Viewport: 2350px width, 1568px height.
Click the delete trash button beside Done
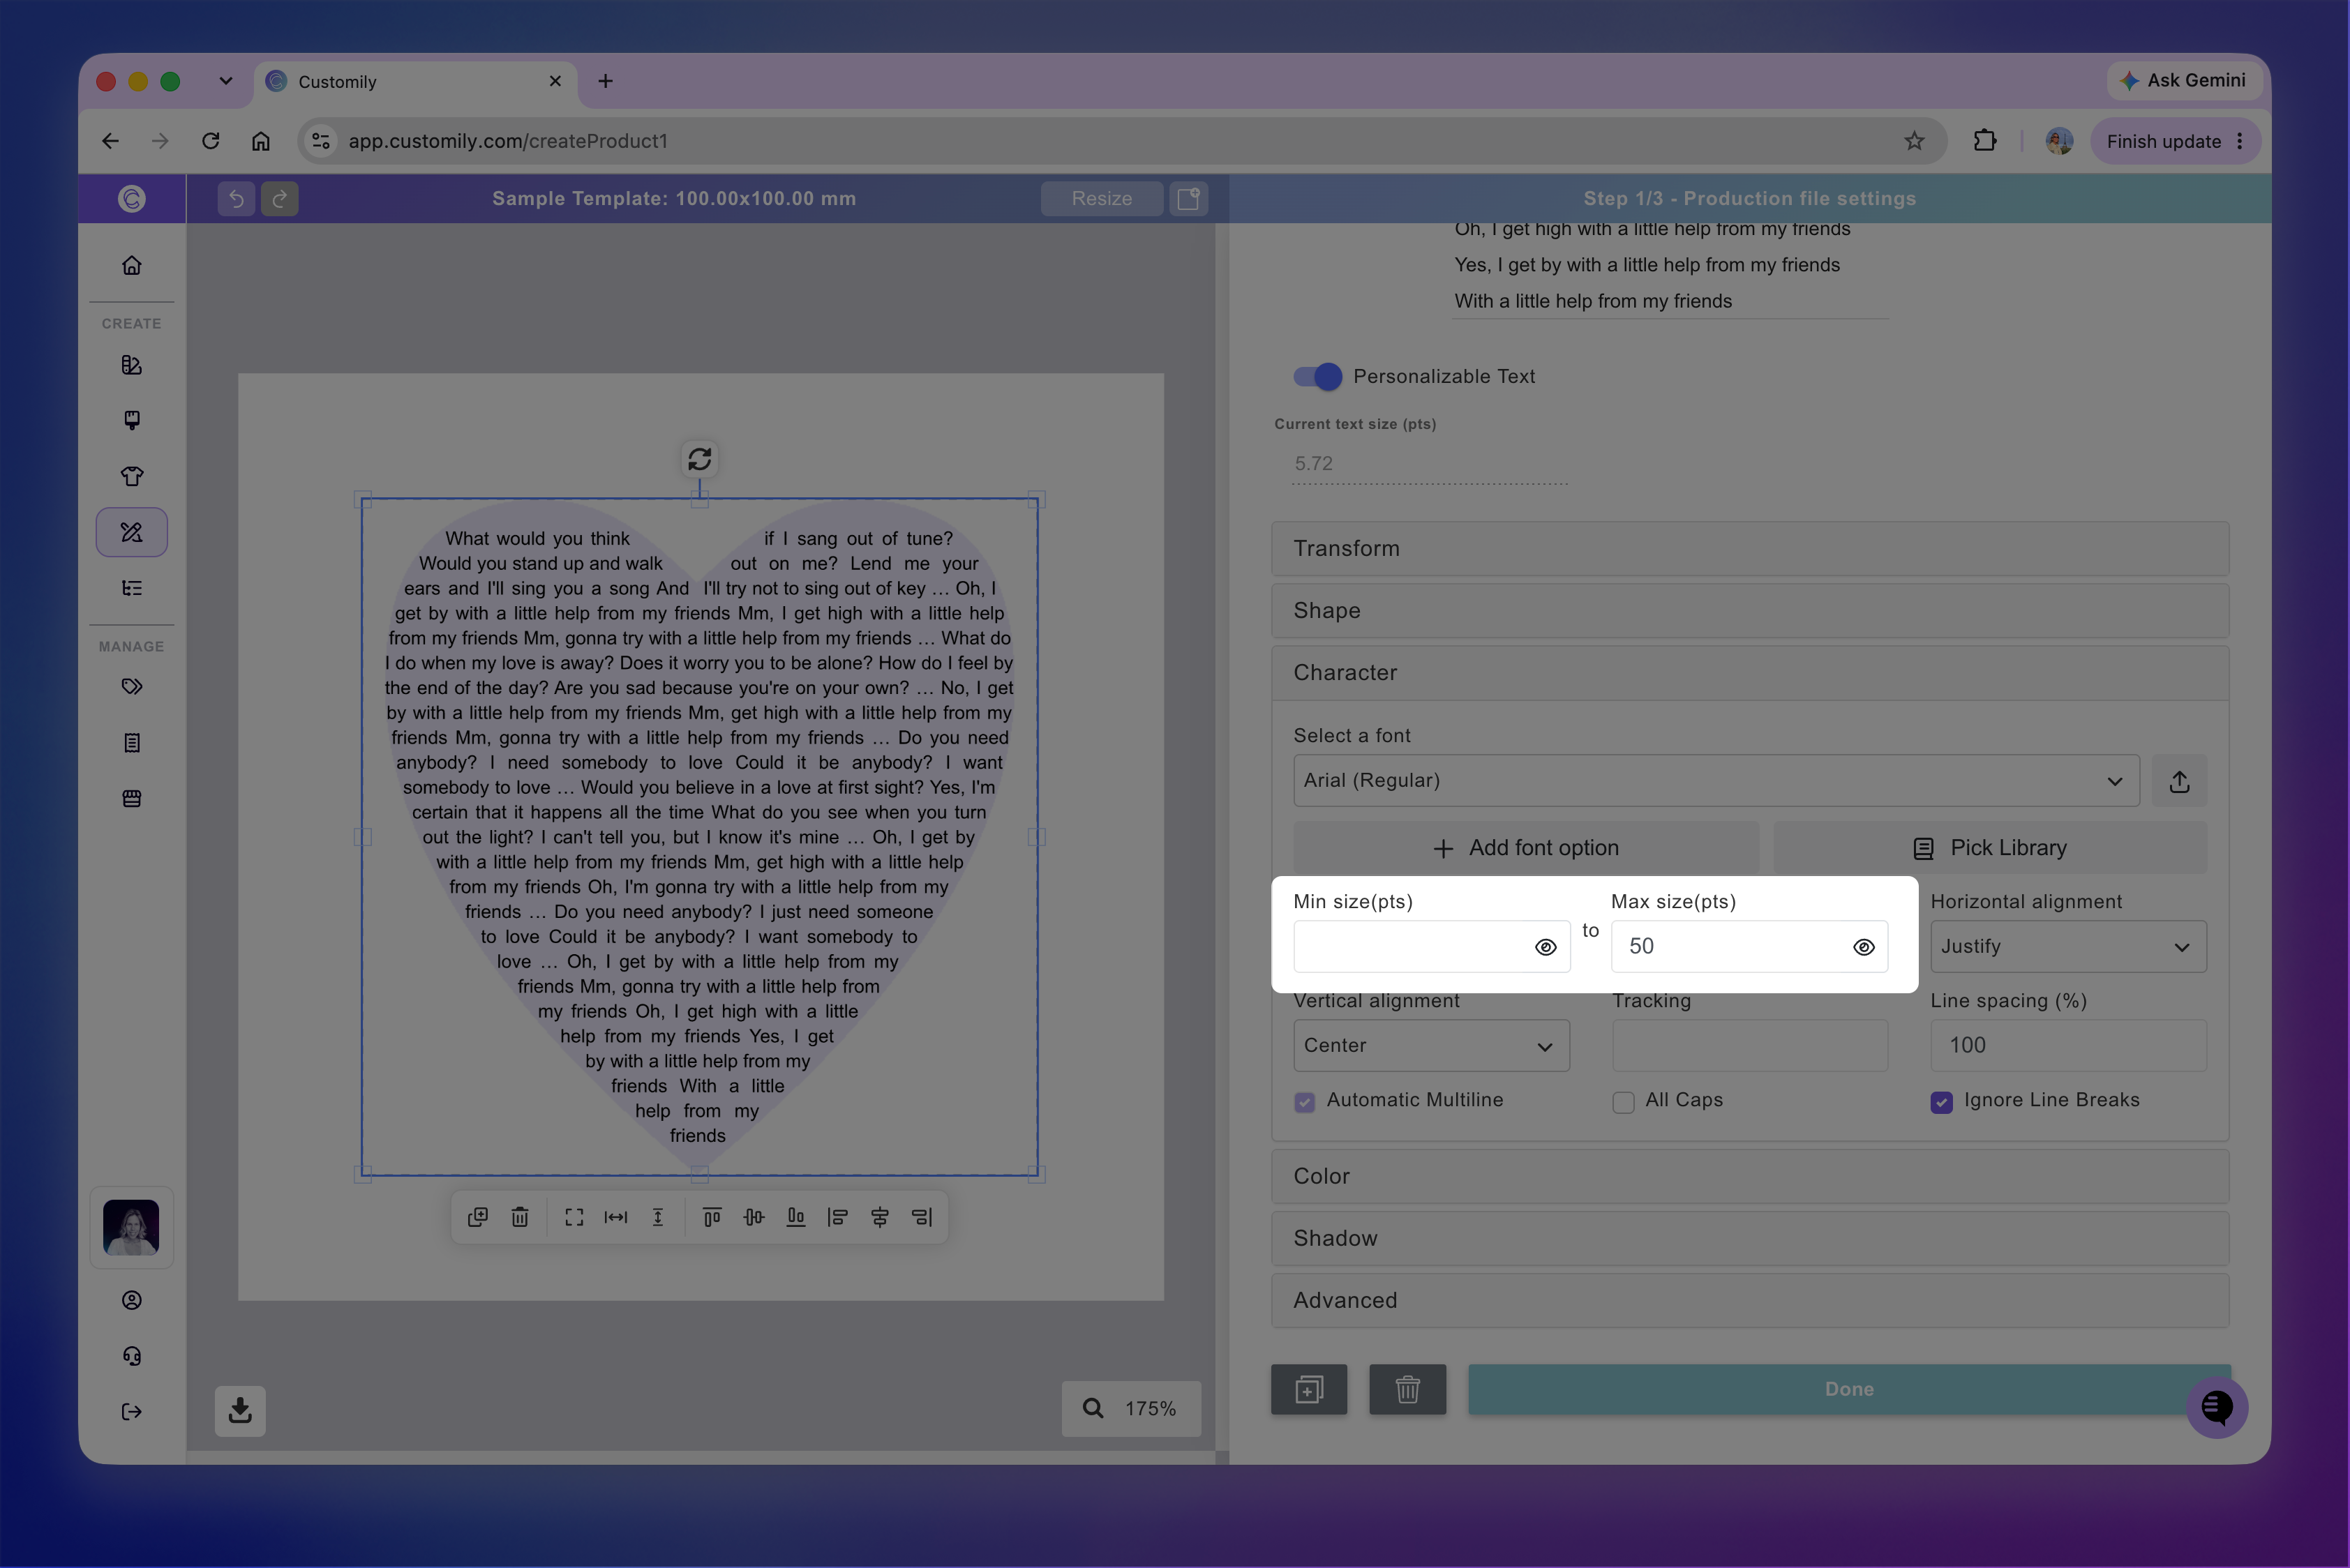[1407, 1389]
